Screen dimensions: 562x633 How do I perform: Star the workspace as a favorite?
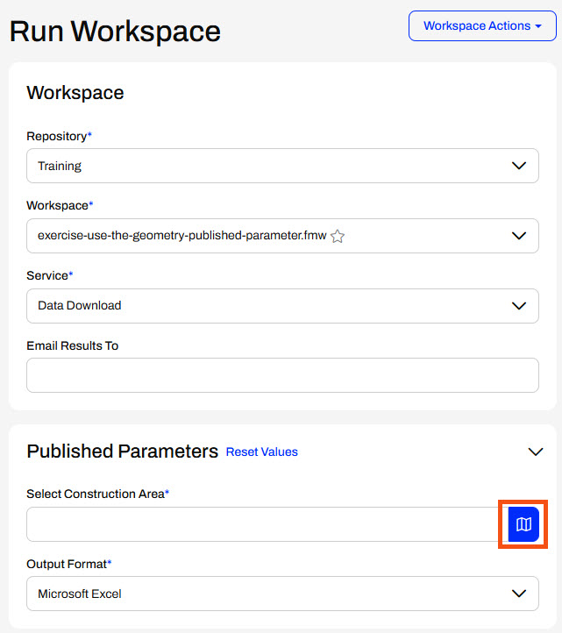click(338, 236)
